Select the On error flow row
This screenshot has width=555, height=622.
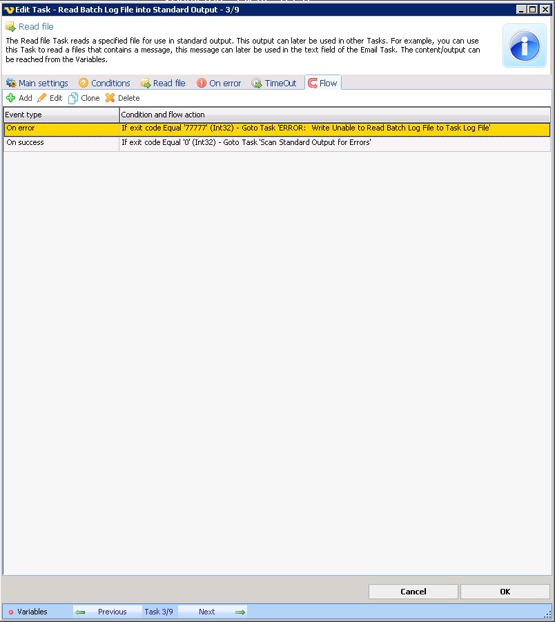[x=276, y=128]
